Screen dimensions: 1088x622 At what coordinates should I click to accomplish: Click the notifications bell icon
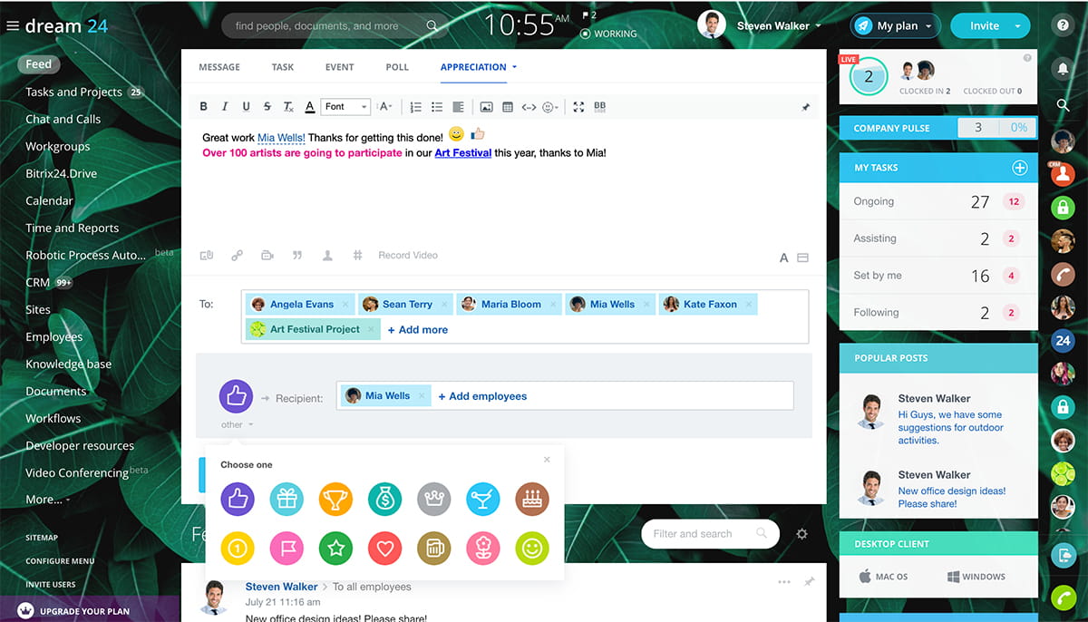1063,69
